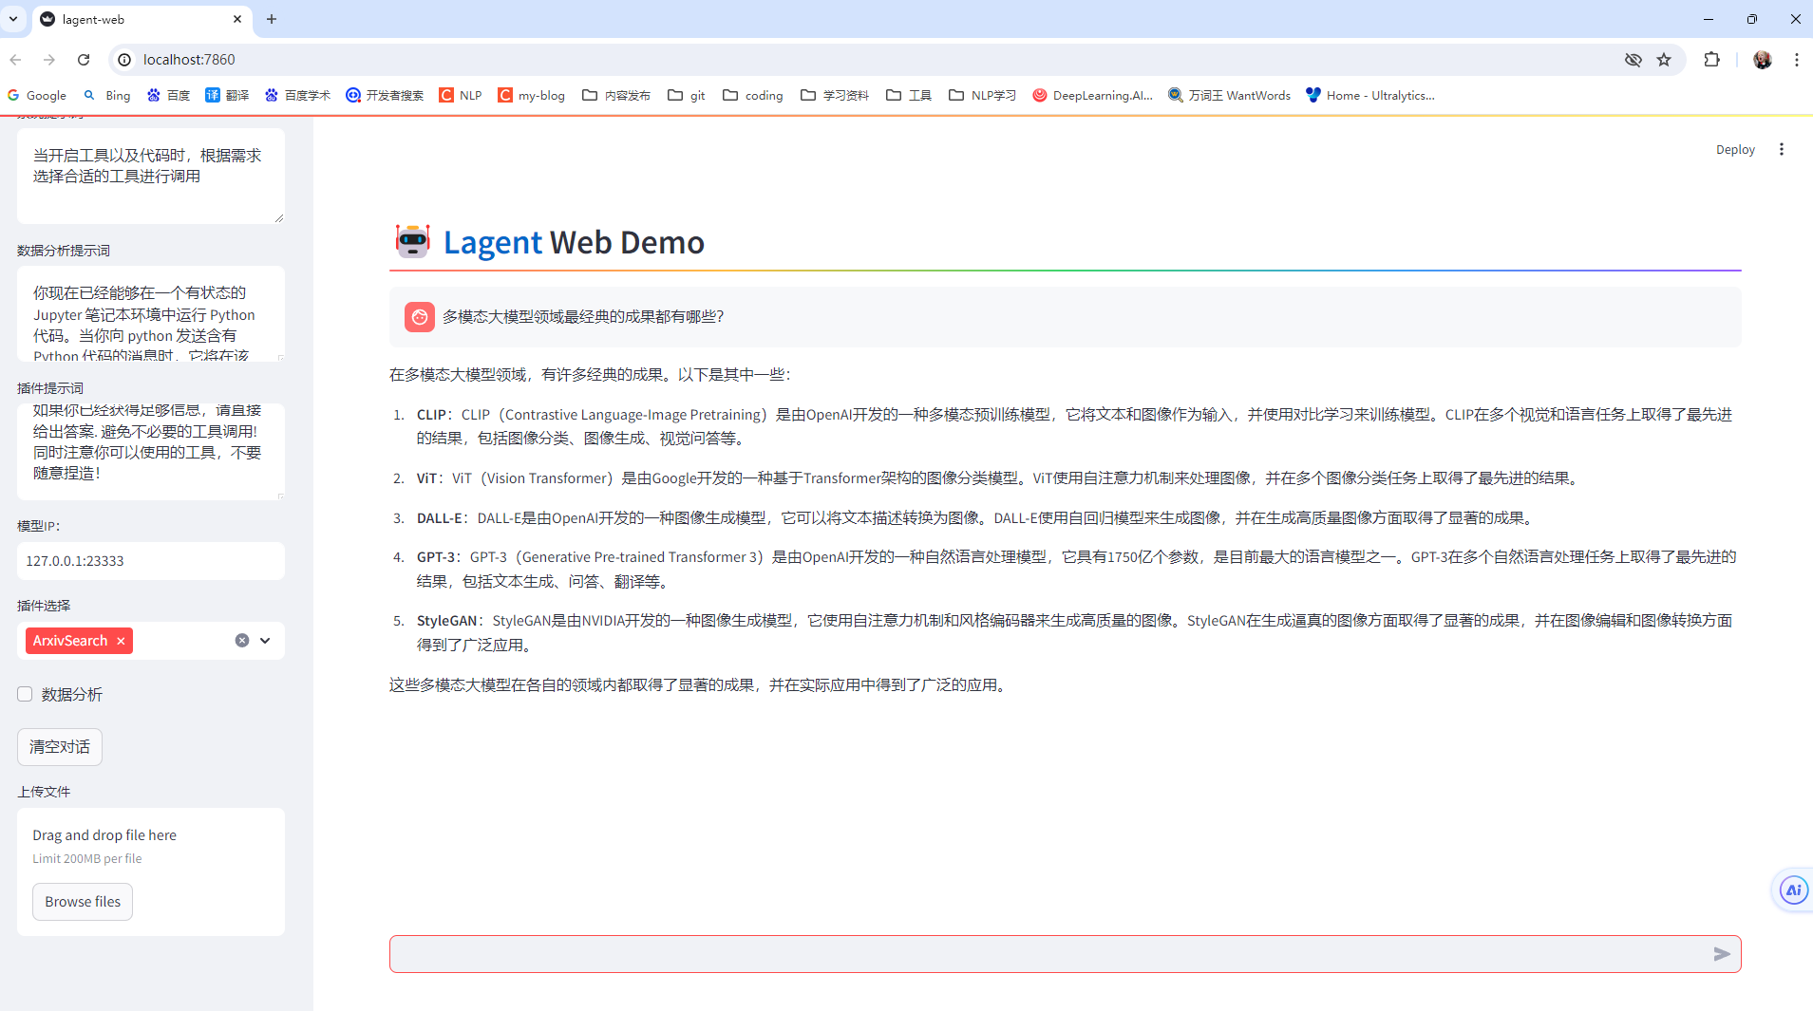This screenshot has width=1813, height=1011.
Task: Click the address bar URL
Action: coord(189,60)
